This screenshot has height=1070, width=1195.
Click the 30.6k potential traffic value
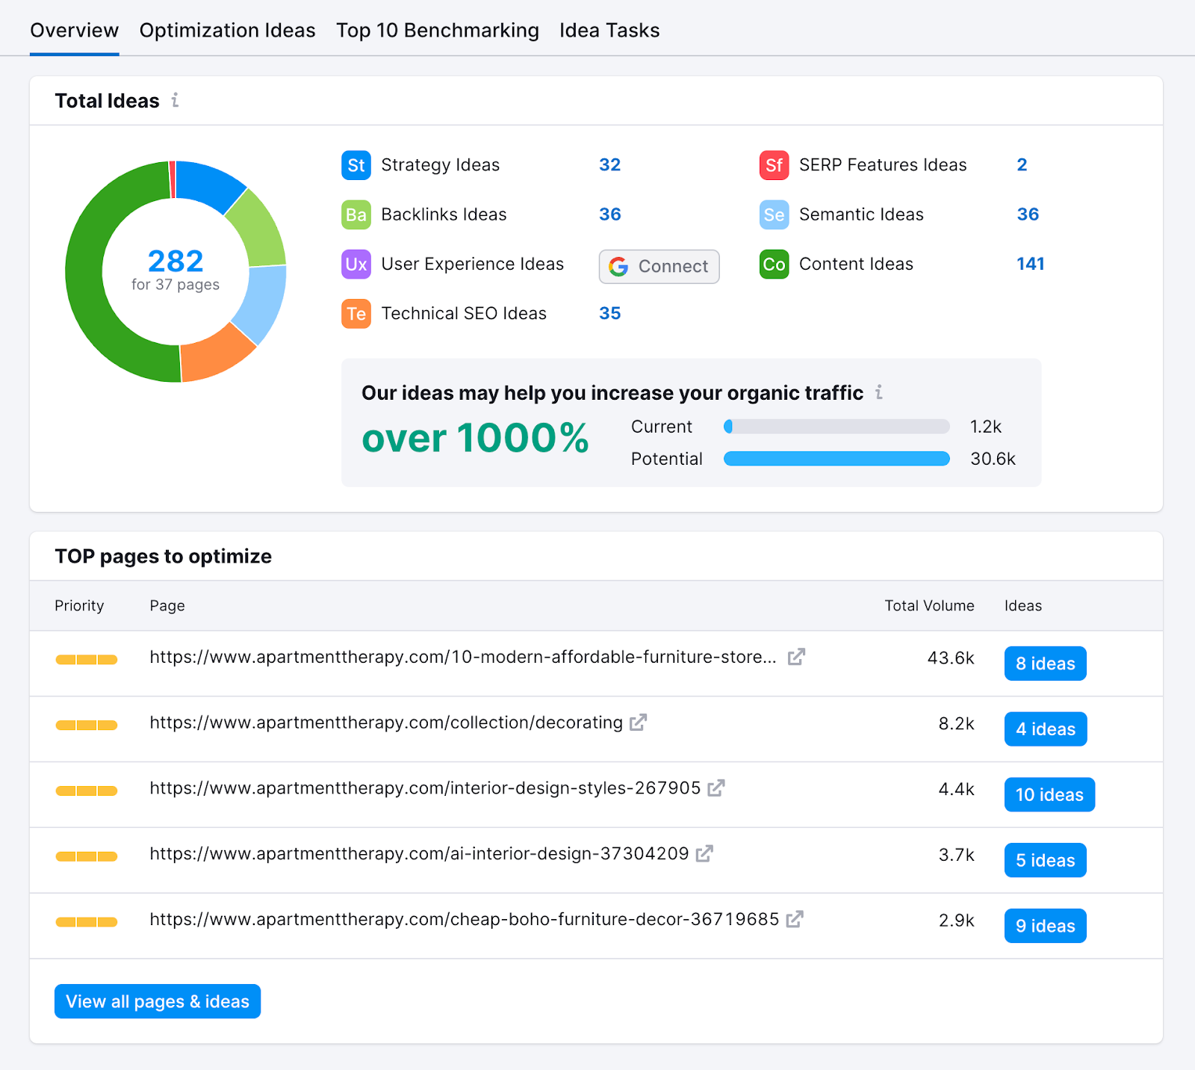click(x=993, y=459)
